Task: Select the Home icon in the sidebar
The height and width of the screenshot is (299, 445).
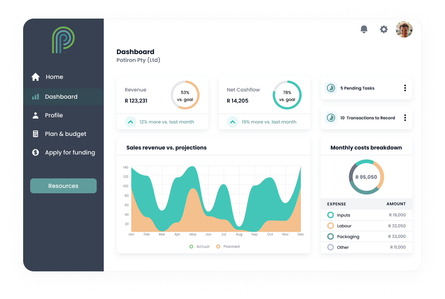Action: click(35, 77)
